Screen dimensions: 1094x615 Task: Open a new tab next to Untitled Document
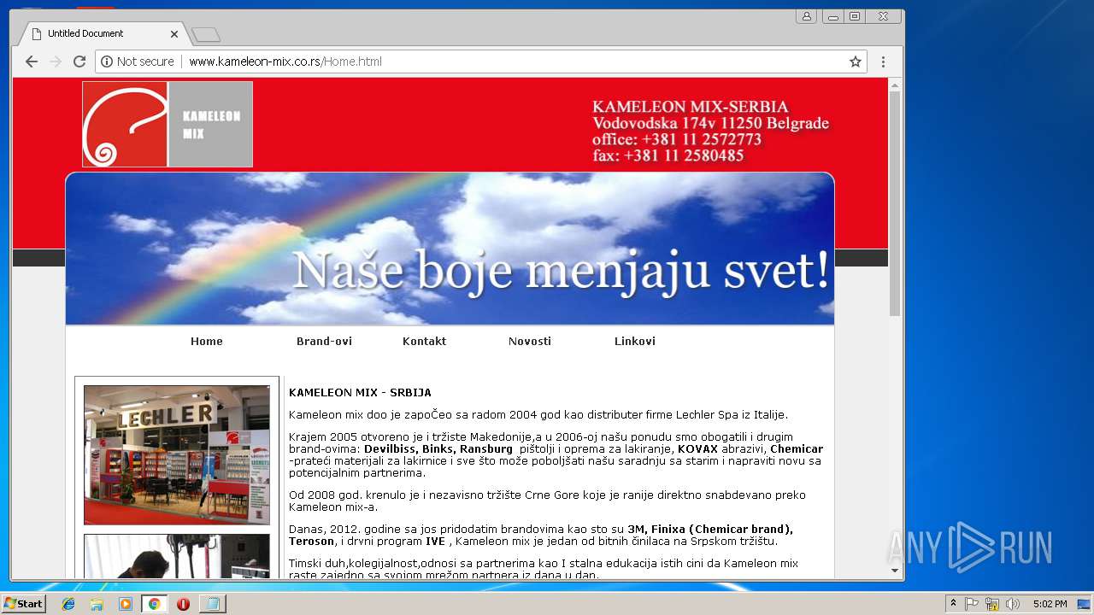click(206, 35)
